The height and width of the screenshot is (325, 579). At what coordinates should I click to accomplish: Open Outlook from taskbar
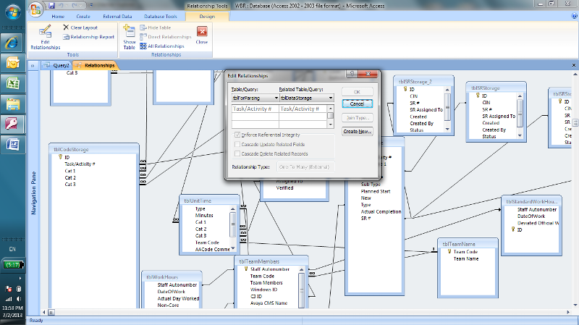click(12, 64)
